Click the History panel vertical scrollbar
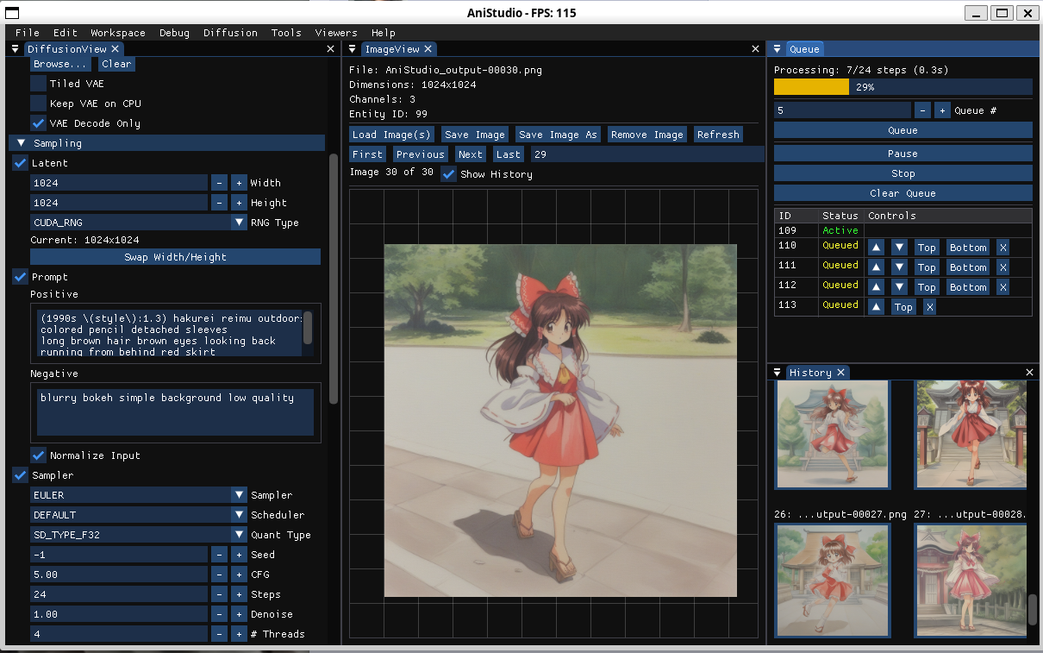 coord(1033,609)
